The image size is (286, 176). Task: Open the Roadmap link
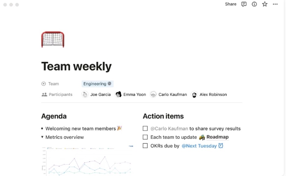pos(217,137)
